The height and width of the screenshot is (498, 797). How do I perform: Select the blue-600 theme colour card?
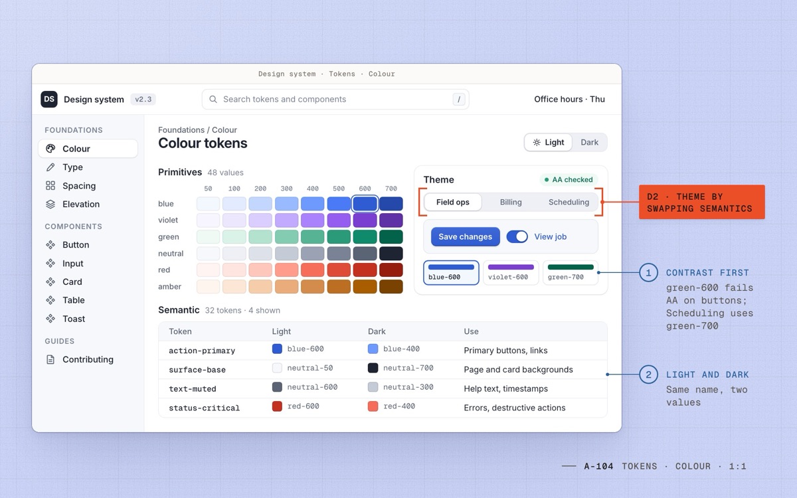pyautogui.click(x=451, y=272)
